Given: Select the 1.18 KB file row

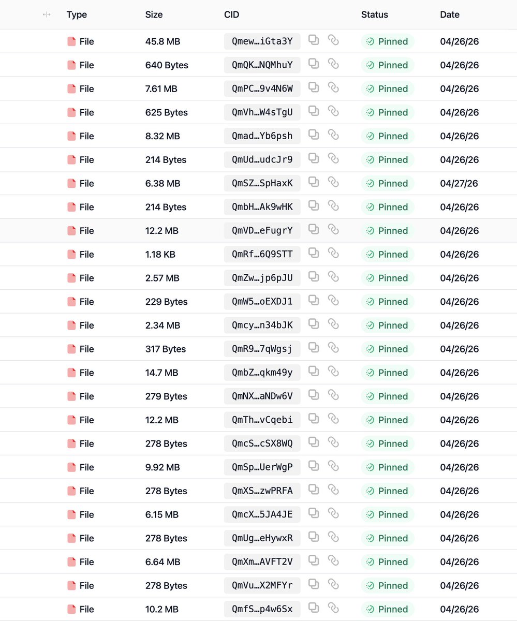Looking at the screenshot, I should (258, 254).
